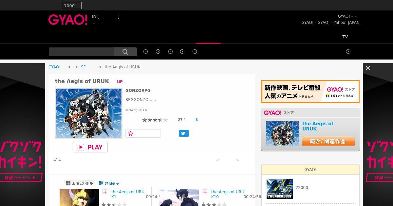
Task: Click the magnifier search button
Action: pos(125,52)
